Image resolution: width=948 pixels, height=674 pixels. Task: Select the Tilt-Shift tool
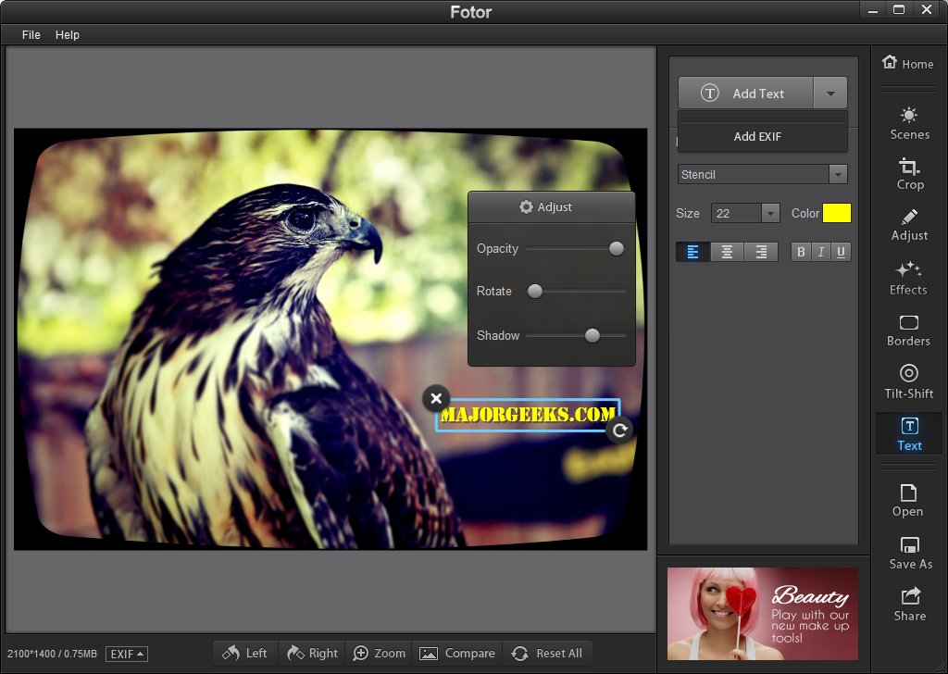click(908, 381)
